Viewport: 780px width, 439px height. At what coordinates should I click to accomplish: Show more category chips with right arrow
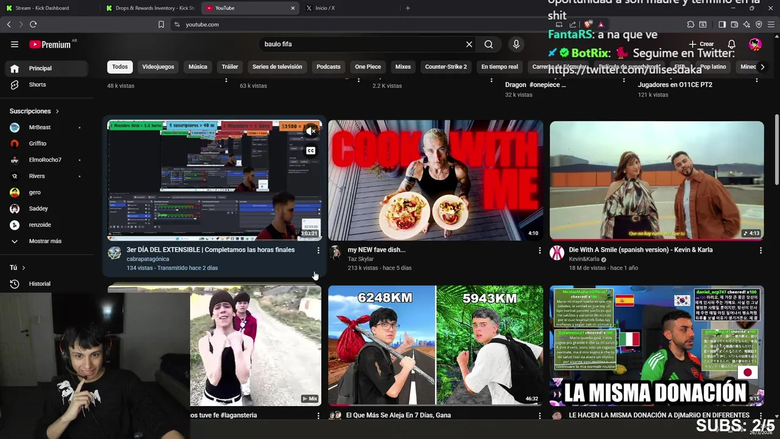tap(762, 66)
